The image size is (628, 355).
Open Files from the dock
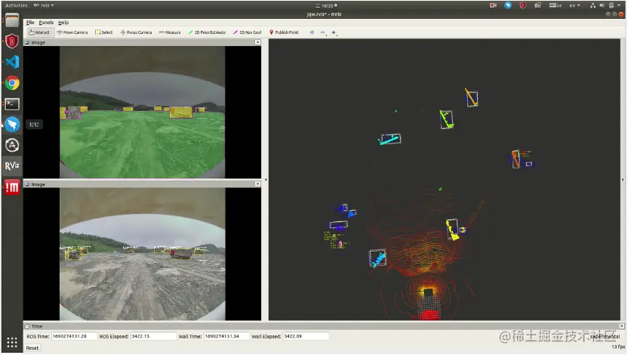pos(12,20)
